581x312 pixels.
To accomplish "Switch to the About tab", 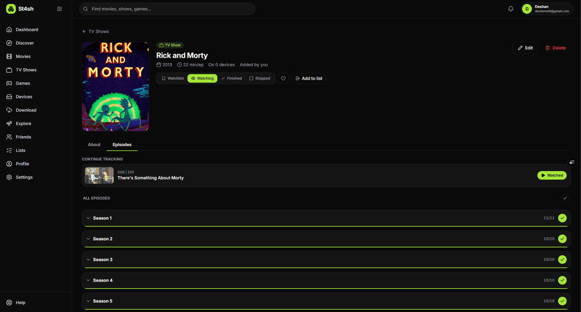I will 94,145.
